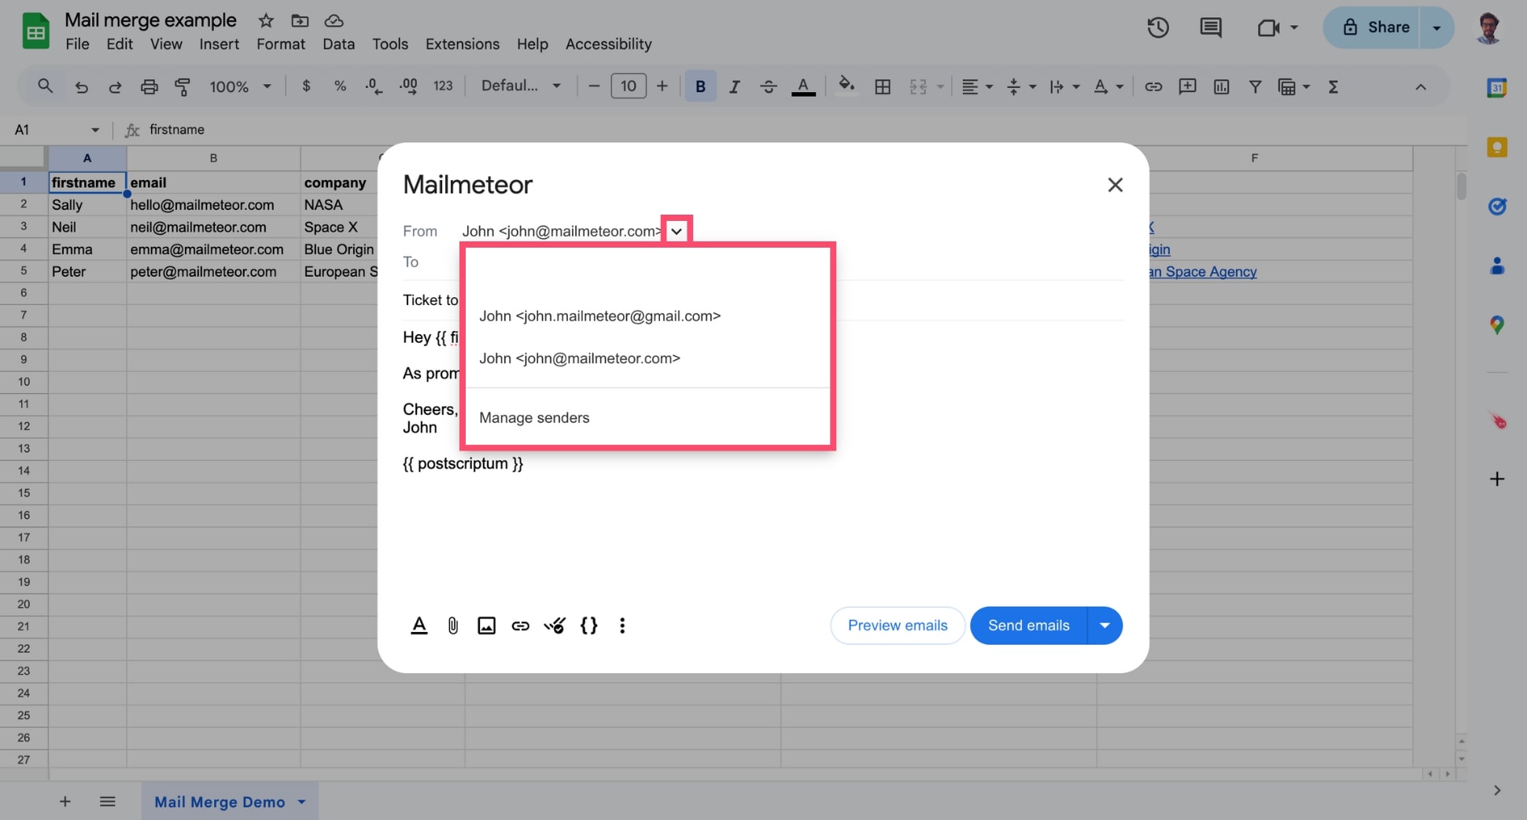Add a comment from the toolbar
This screenshot has height=820, width=1527.
coord(1187,86)
